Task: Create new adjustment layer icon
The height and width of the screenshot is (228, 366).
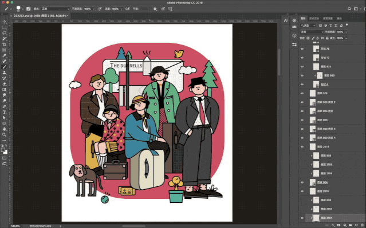Action: 345,225
